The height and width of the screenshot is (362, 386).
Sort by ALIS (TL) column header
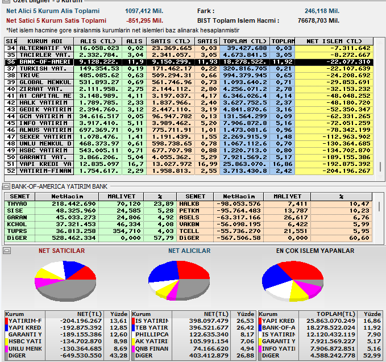[x=98, y=41]
